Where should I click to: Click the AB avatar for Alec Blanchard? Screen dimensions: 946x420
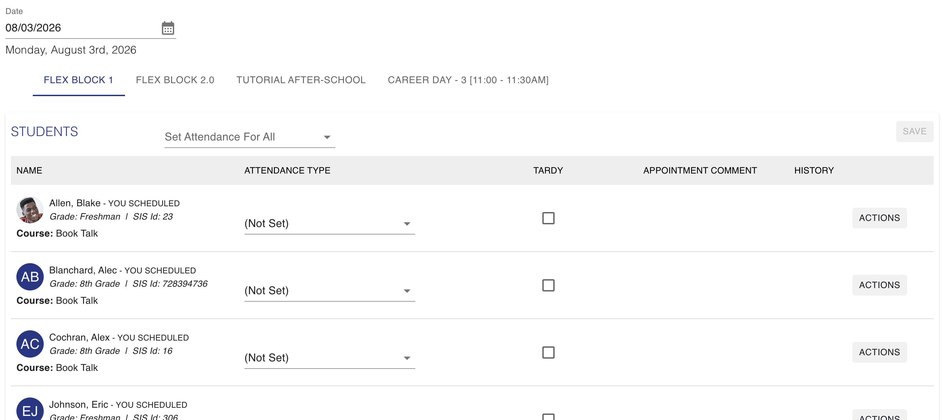click(x=30, y=277)
